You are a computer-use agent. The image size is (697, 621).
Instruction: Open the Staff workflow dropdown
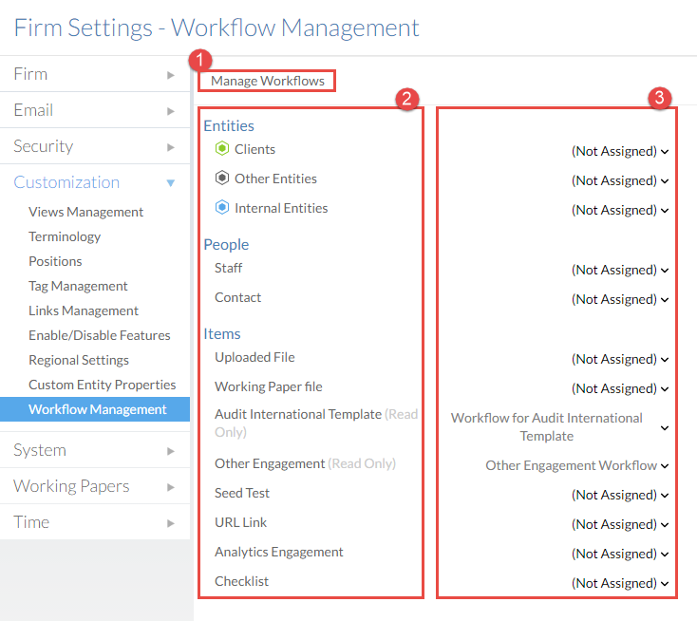click(x=619, y=270)
